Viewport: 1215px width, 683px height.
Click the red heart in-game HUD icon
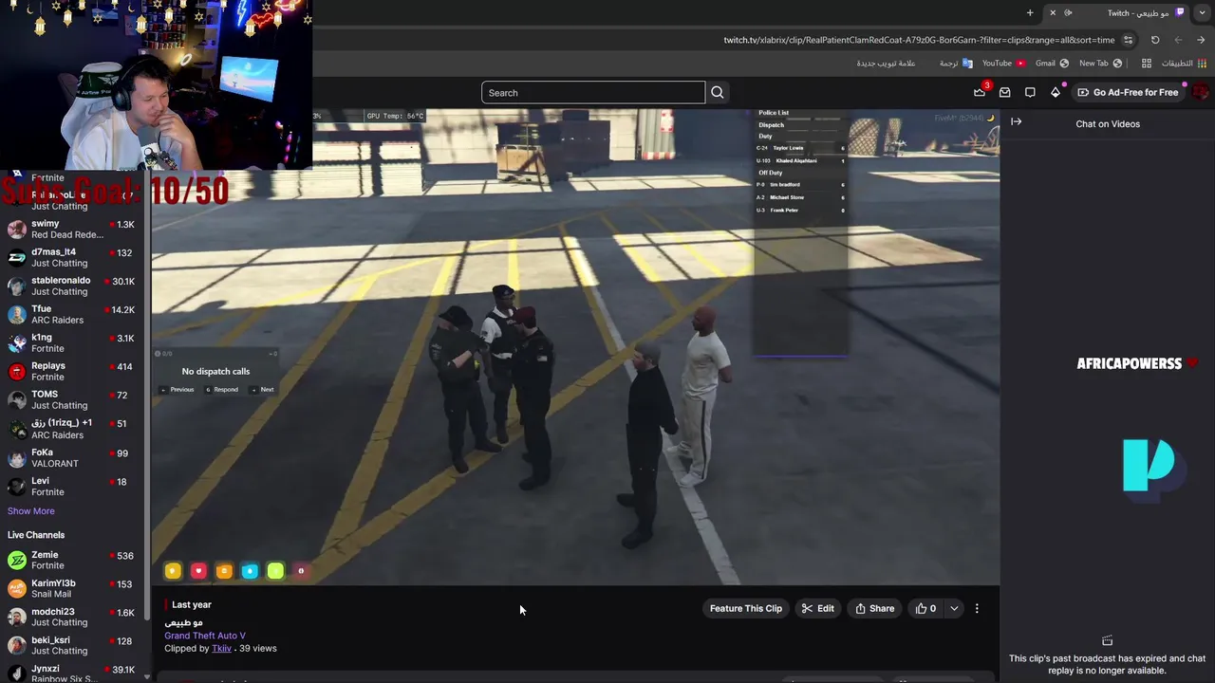click(198, 570)
